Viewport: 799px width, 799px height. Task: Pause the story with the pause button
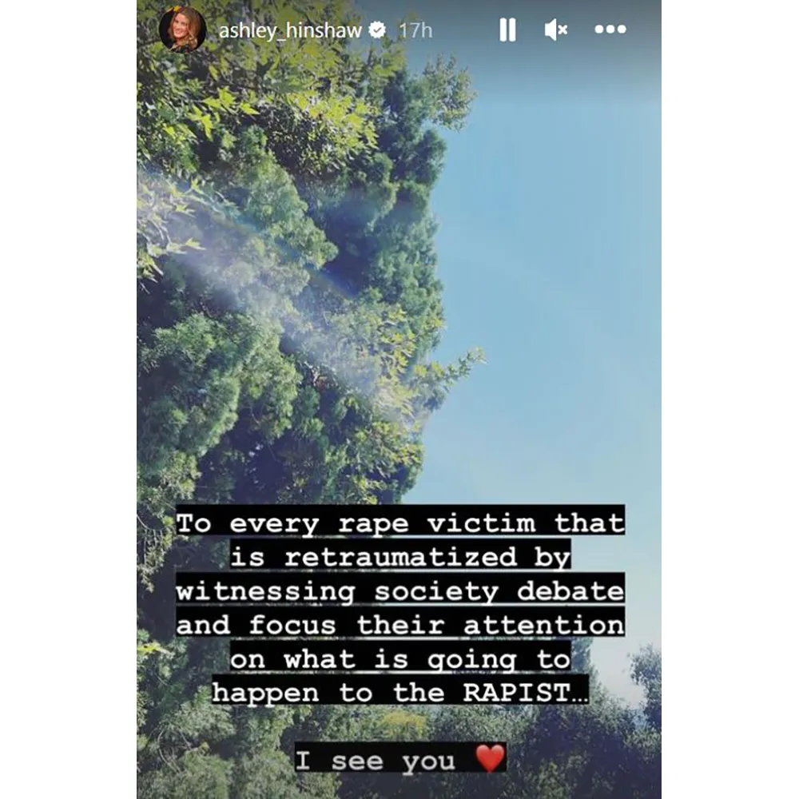click(x=507, y=30)
